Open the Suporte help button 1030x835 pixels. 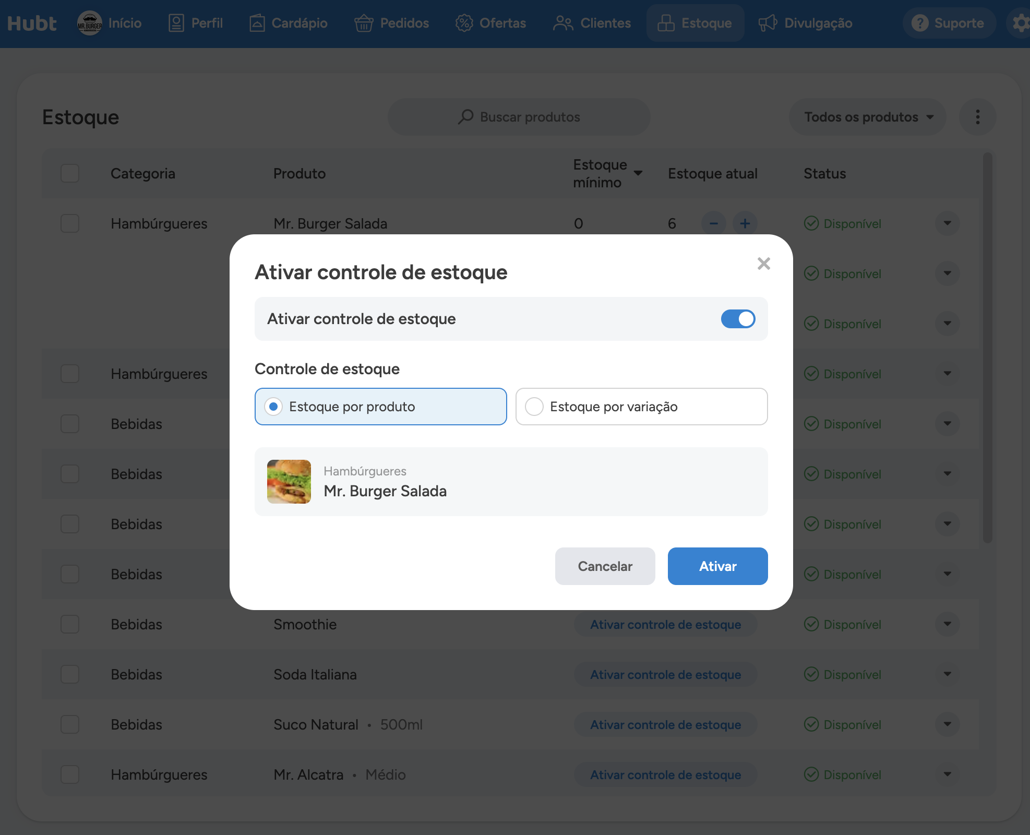pyautogui.click(x=949, y=23)
